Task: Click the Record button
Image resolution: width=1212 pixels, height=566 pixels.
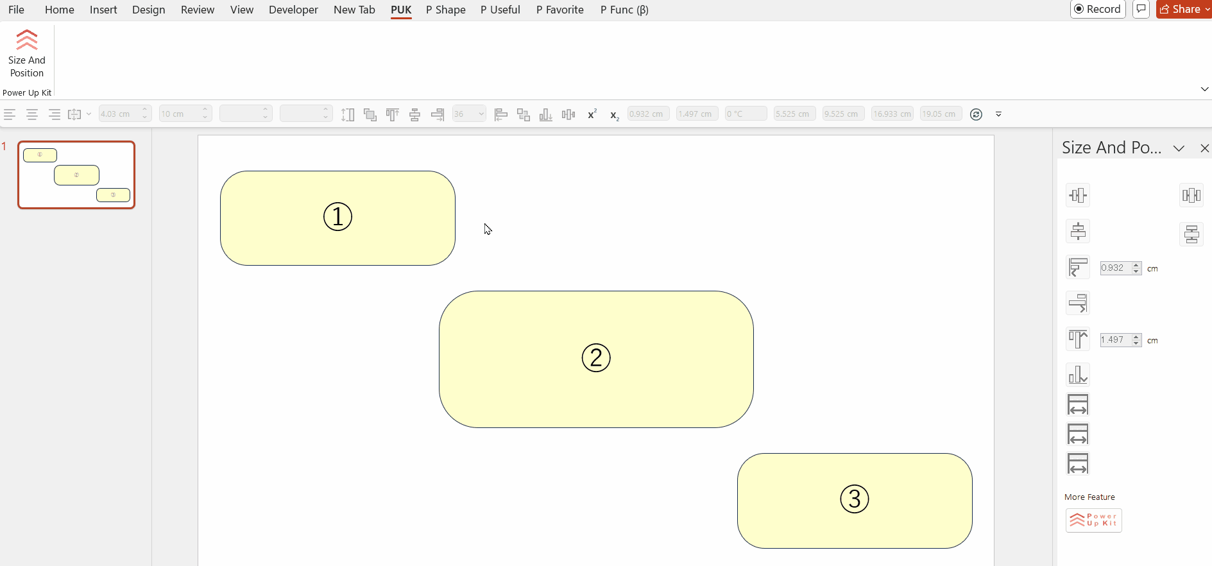Action: pos(1097,9)
